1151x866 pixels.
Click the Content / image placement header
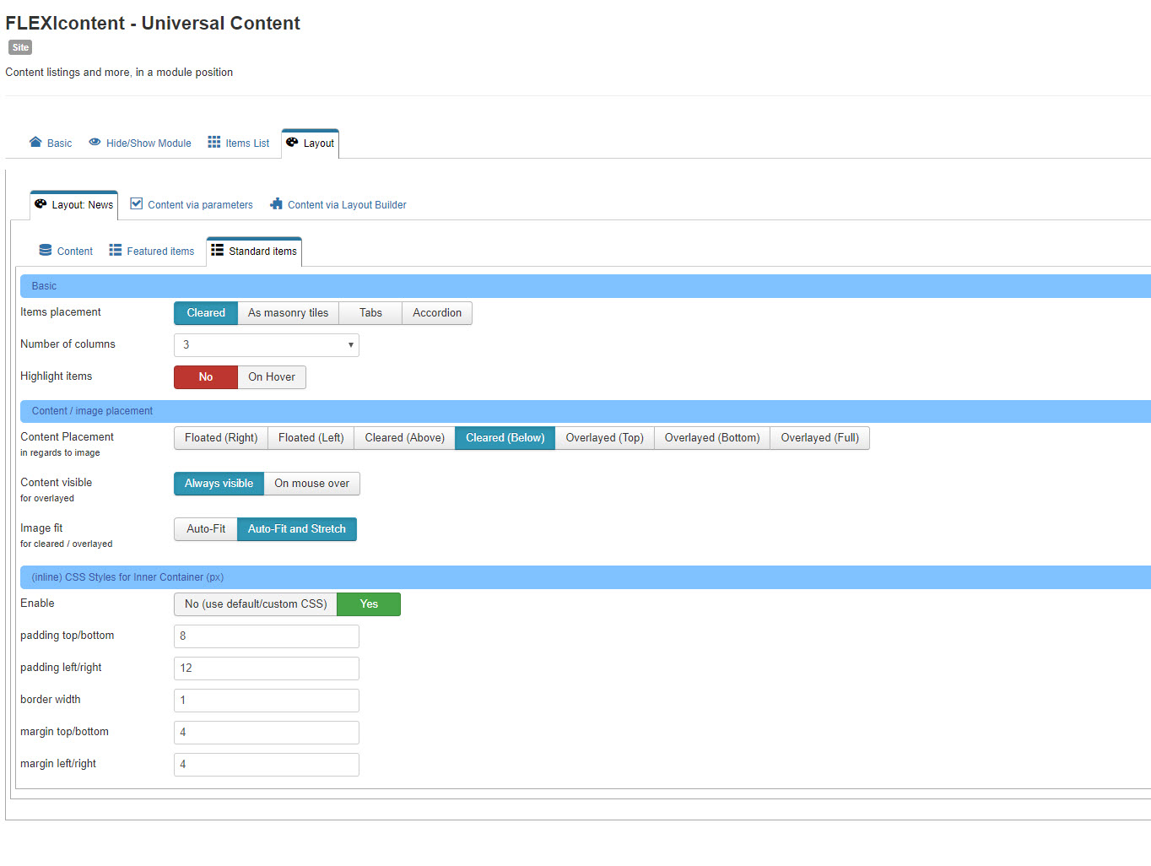point(586,411)
